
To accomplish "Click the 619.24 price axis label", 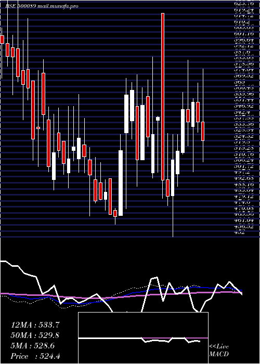I will tap(243, 10).
